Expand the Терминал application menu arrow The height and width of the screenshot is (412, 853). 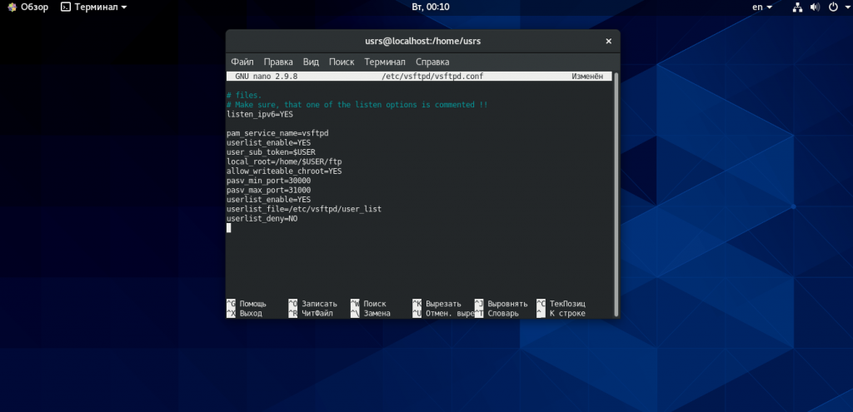pos(124,7)
